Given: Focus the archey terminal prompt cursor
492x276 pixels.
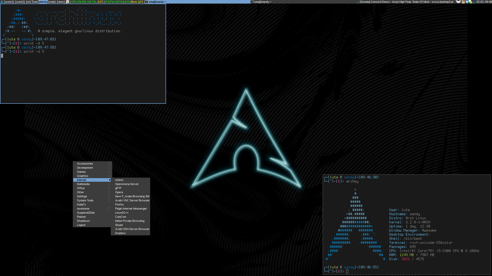Looking at the screenshot, I should pyautogui.click(x=347, y=271).
